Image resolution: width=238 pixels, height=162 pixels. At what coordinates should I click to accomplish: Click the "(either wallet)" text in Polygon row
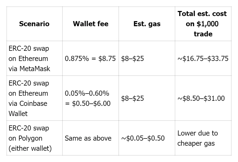[x=30, y=148]
